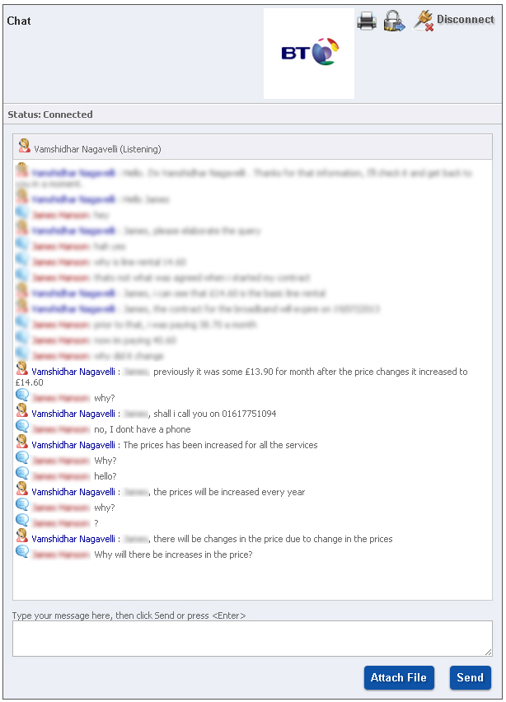Click bubble icon beside 'Why will there be increases'
The image size is (506, 702).
click(x=22, y=552)
